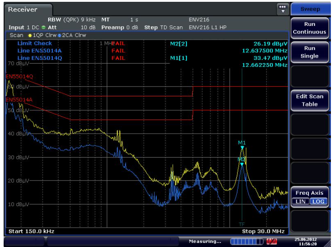Click the 70 dBµV axis label
335x247 pixels.
18,64
